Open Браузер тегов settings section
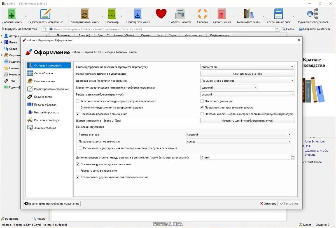Image resolution: width=336 pixels, height=228 pixels. pos(48,97)
